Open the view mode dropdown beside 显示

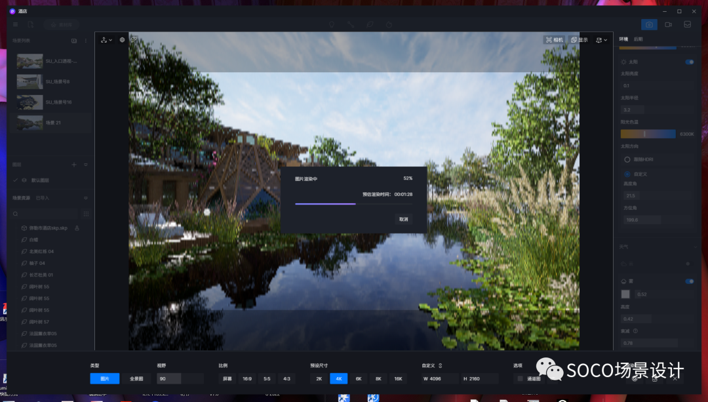pyautogui.click(x=601, y=40)
